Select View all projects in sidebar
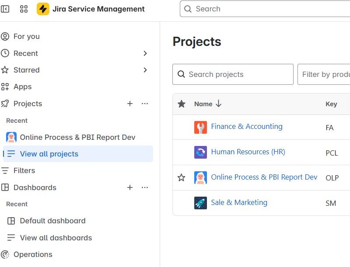The image size is (350, 267). pyautogui.click(x=78, y=154)
